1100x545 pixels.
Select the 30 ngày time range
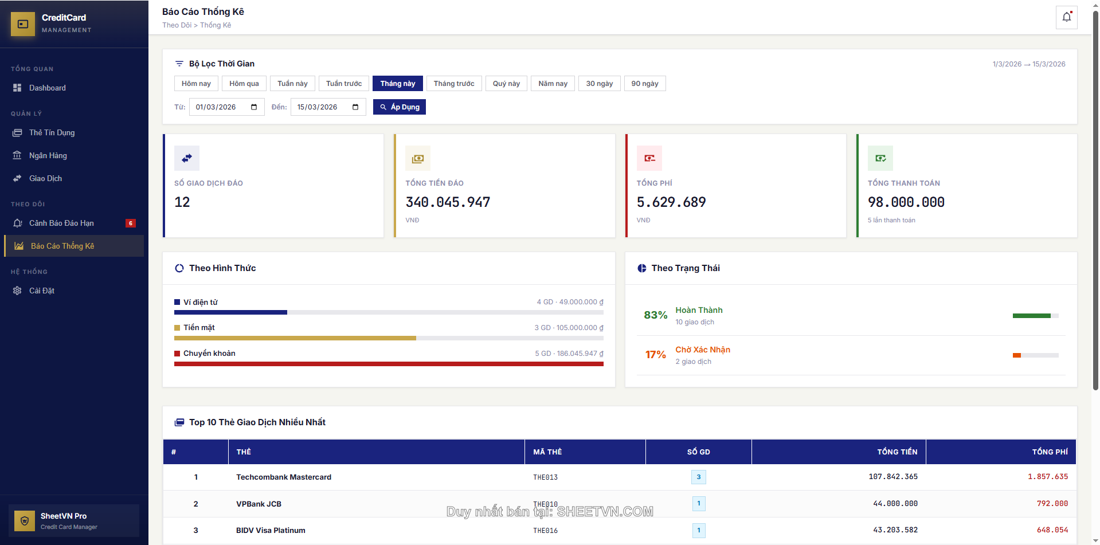coord(599,84)
